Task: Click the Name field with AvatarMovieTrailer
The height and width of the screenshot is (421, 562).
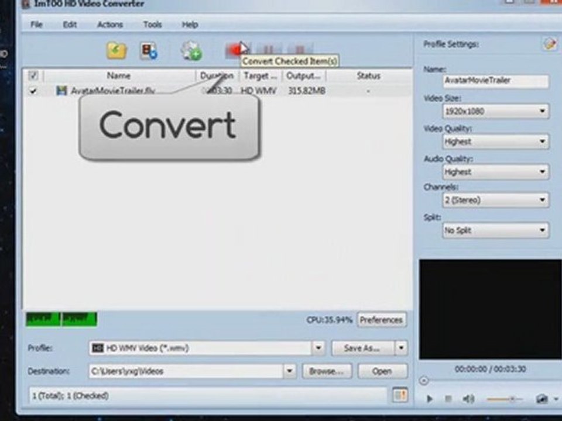Action: (496, 81)
